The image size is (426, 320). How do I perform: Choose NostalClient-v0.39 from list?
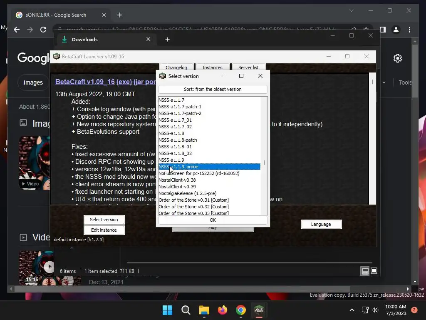[x=209, y=187]
